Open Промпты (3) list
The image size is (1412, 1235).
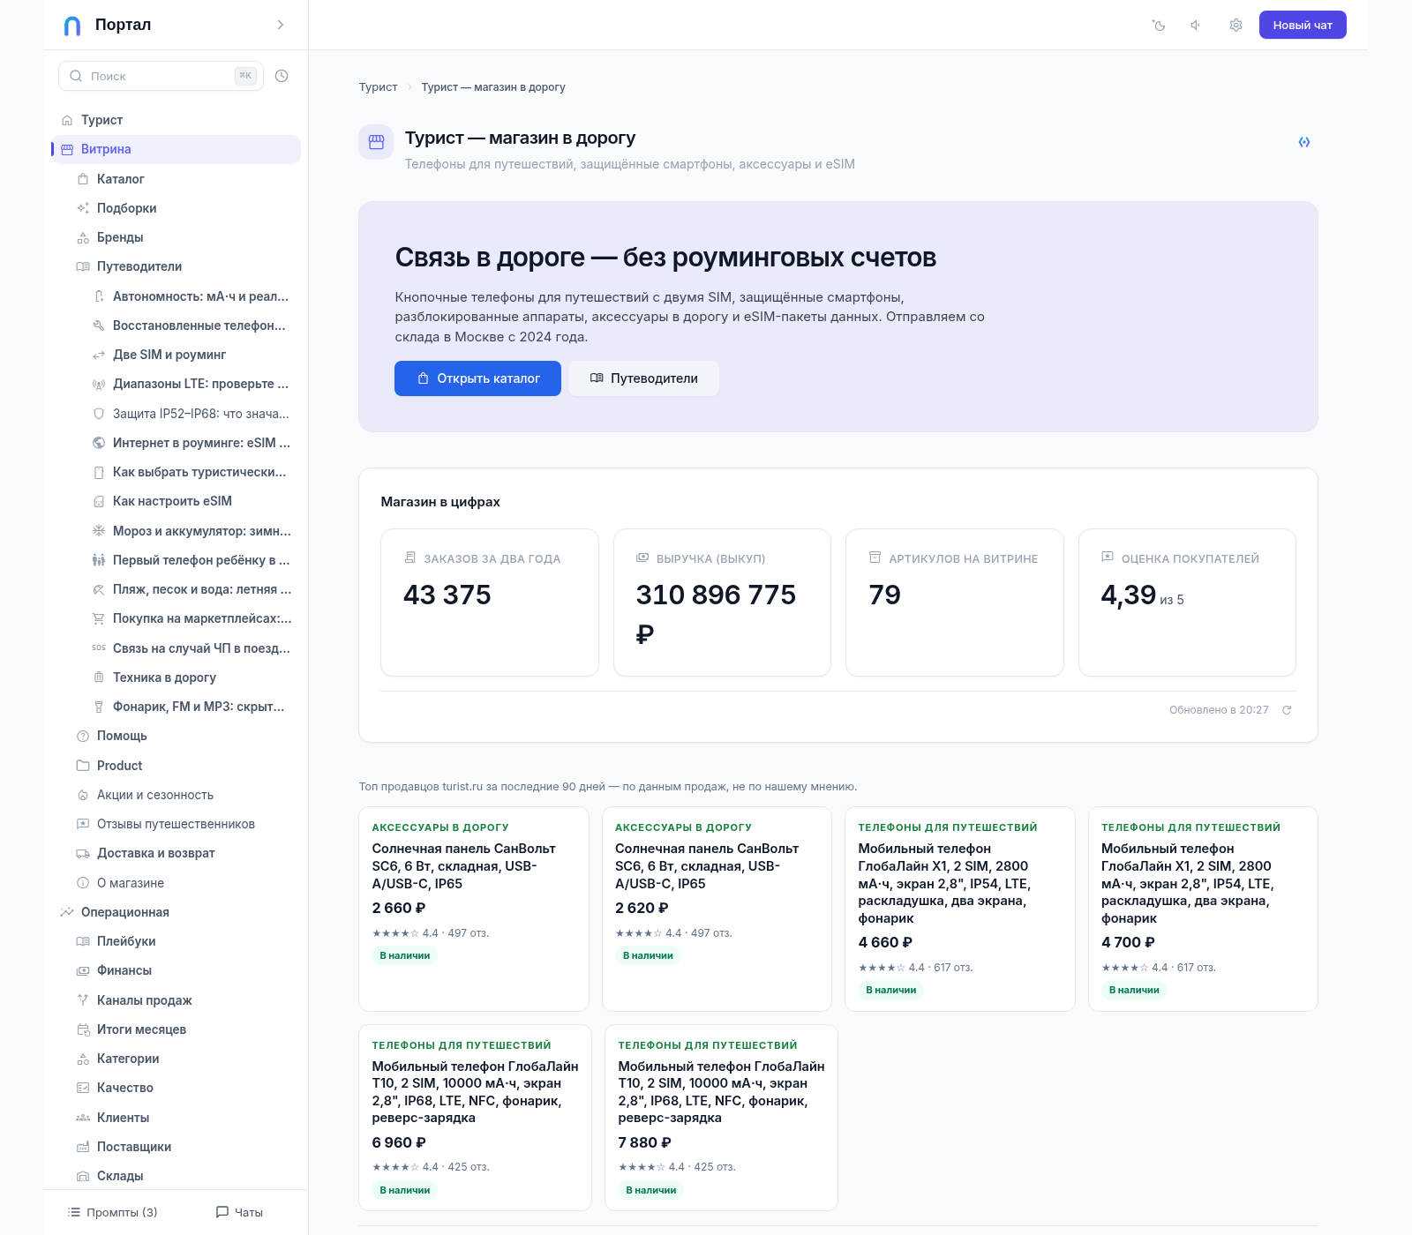click(113, 1212)
